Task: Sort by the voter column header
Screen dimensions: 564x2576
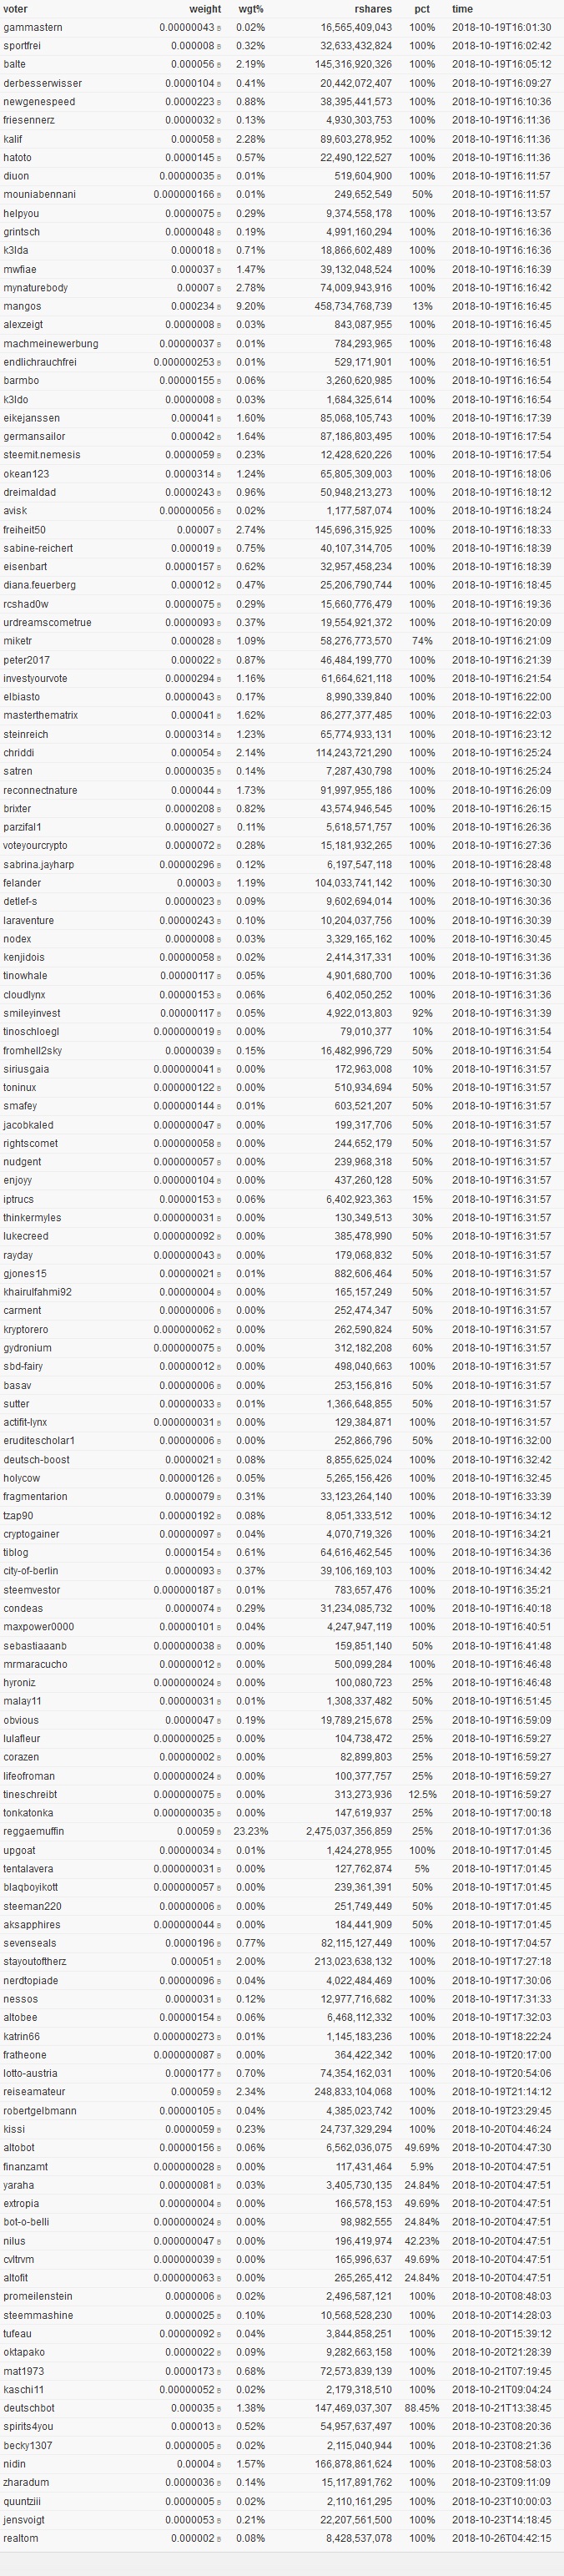Action: [16, 9]
